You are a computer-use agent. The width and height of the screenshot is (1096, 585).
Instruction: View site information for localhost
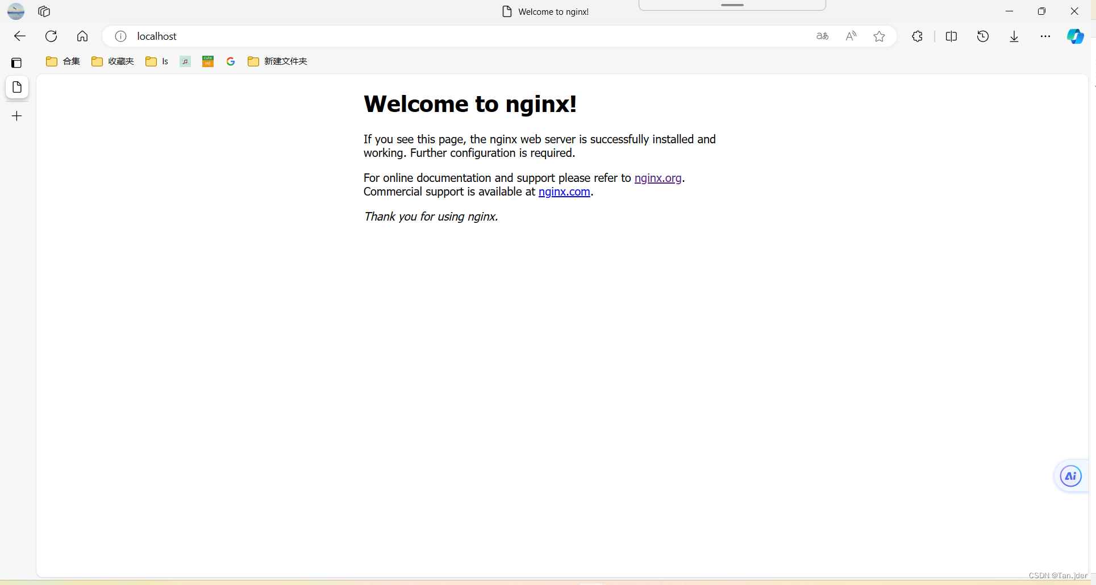coord(120,36)
